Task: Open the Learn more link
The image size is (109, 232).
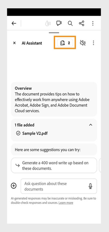Action: pyautogui.click(x=66, y=203)
